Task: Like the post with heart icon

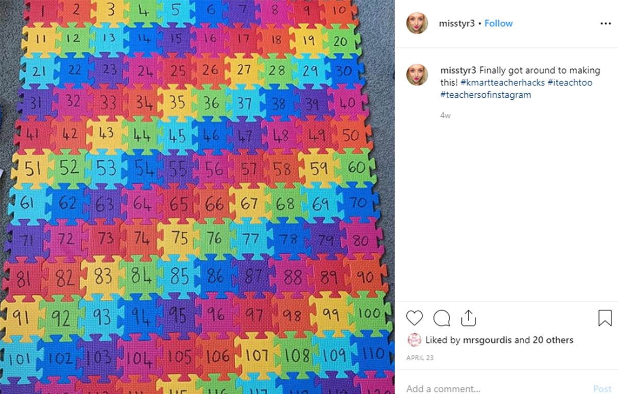Action: tap(415, 318)
